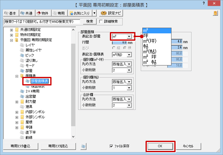Image resolution: width=223 pixels, height=155 pixels.
Task: Open the 基本 settings tab
Action: [x=11, y=13]
